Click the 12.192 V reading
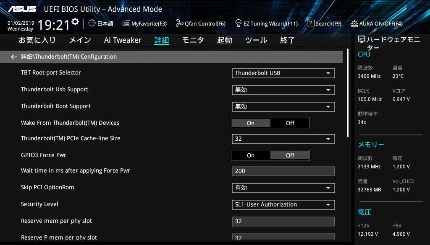Viewport: 430px width, 245px height. click(x=368, y=234)
